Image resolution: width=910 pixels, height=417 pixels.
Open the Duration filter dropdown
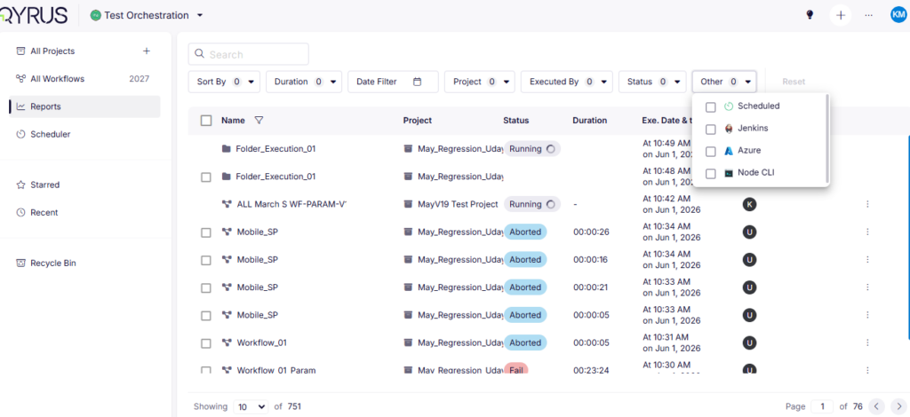tap(304, 82)
